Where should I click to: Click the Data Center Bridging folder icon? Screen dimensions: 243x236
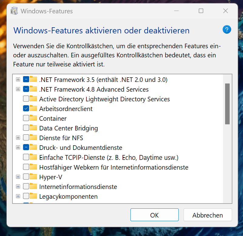click(x=33, y=128)
